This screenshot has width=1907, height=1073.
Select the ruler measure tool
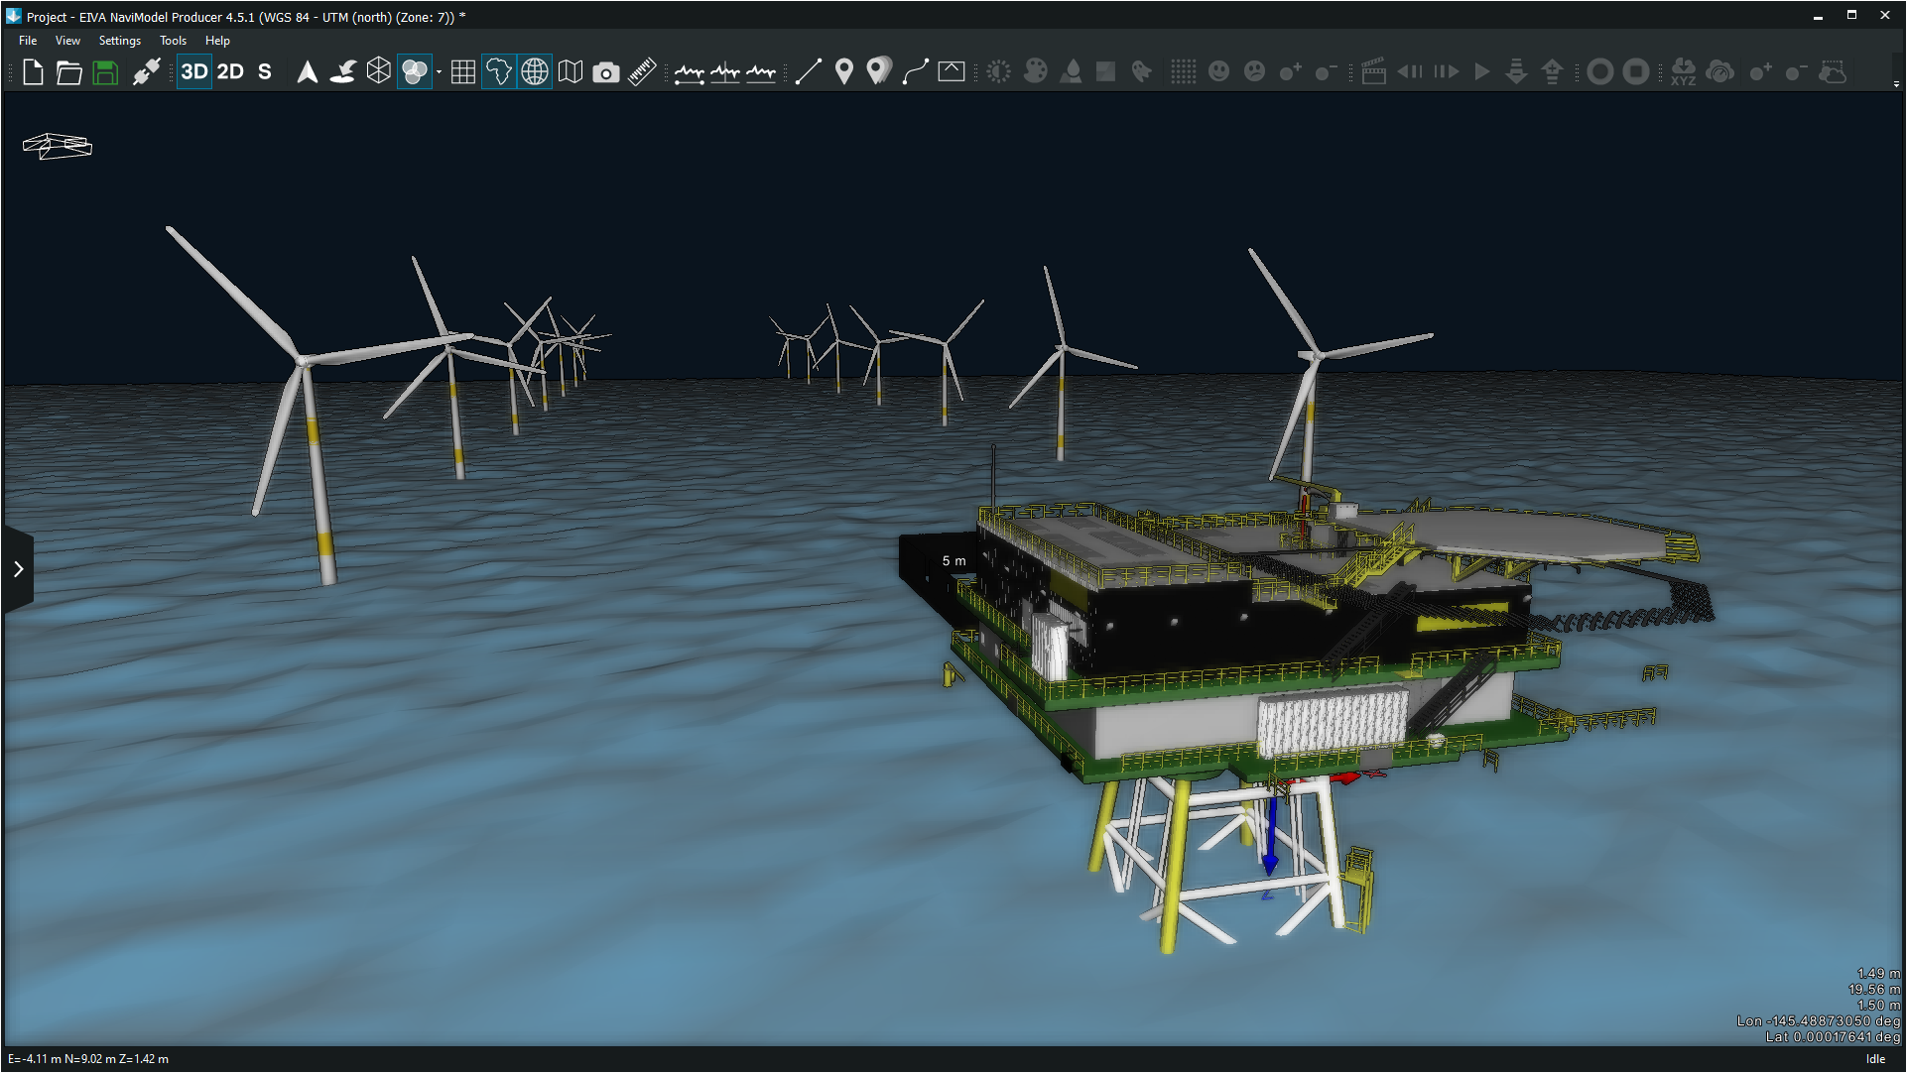642,71
